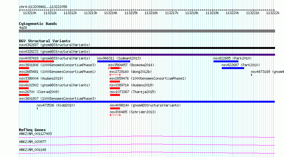
Task: Click the 113222k ruler position
Action: click(x=273, y=13)
